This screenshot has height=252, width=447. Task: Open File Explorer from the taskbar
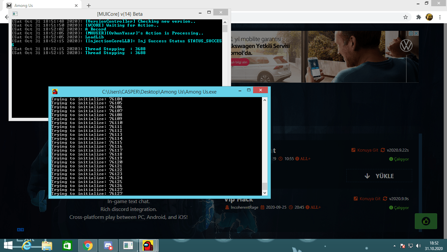coord(47,245)
